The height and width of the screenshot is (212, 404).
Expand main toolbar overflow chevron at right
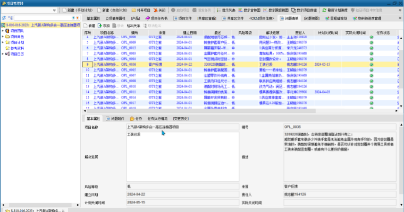400,10
